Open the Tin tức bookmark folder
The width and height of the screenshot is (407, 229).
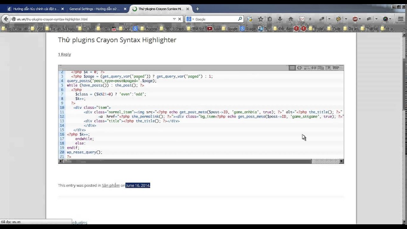coord(86,29)
